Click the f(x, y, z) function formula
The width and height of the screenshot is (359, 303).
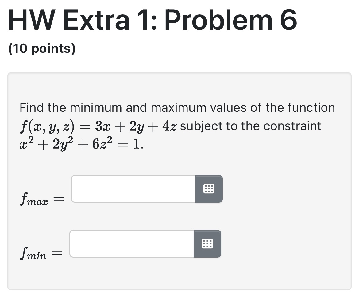(98, 126)
